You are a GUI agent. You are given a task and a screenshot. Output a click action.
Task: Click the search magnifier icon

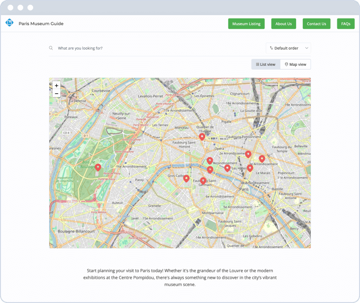51,48
